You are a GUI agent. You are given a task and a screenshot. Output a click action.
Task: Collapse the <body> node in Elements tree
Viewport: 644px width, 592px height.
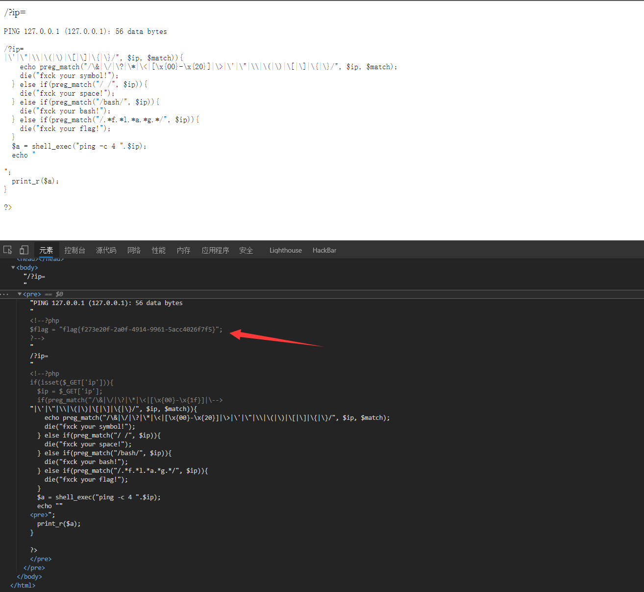[13, 267]
